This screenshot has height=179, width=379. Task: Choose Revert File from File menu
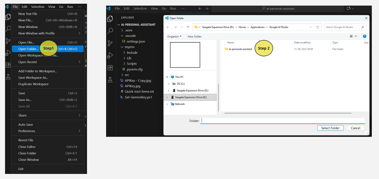[48, 140]
